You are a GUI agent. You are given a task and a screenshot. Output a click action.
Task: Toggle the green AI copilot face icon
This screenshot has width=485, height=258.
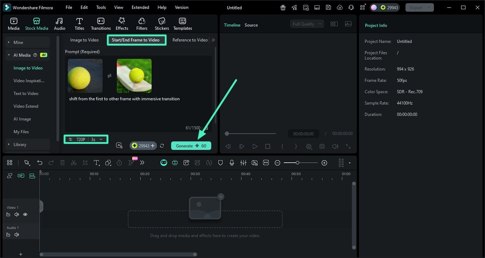tap(164, 163)
